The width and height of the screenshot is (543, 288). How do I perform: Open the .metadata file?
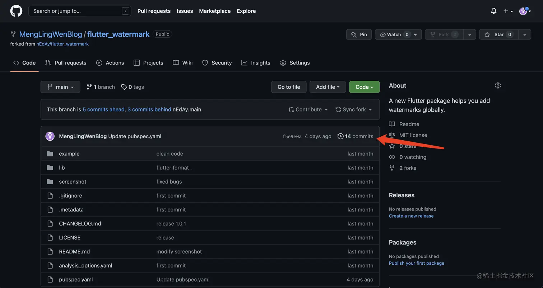coord(71,209)
